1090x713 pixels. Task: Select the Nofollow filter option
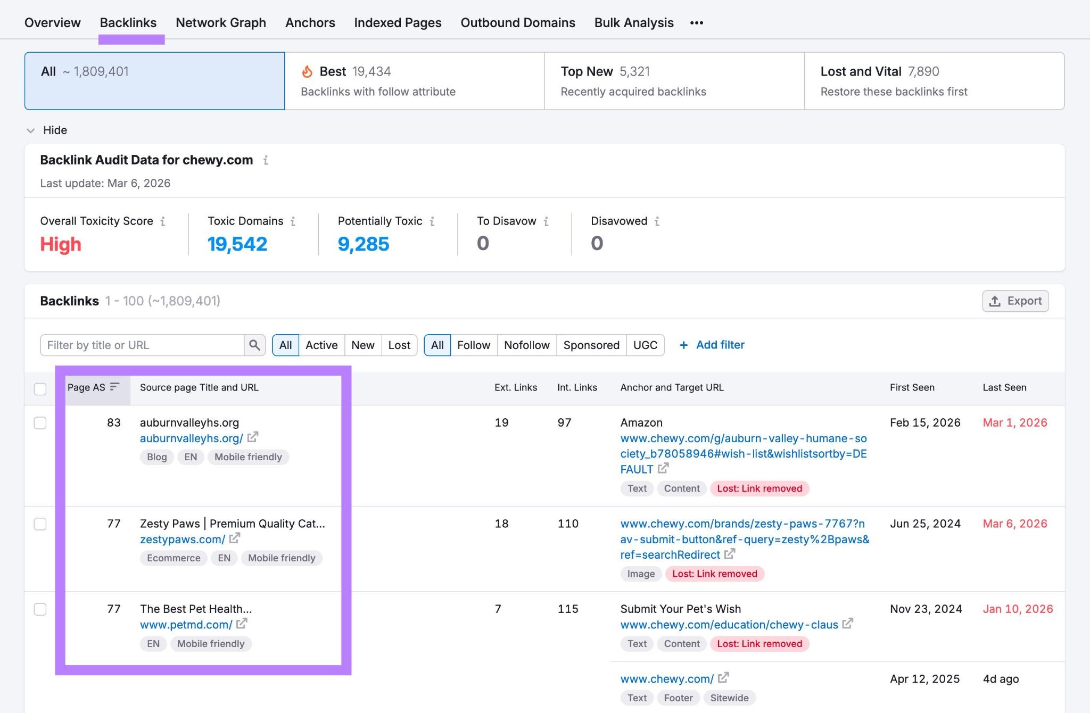526,345
